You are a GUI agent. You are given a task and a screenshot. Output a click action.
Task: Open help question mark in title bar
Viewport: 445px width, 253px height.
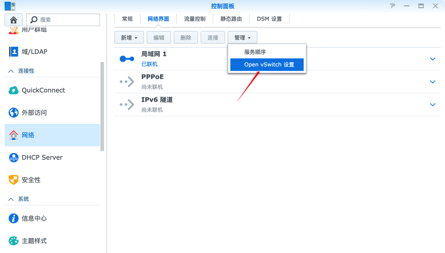pyautogui.click(x=392, y=6)
